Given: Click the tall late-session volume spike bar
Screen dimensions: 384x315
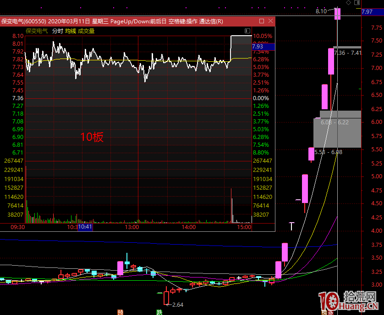Looking at the screenshot, I should 231,206.
